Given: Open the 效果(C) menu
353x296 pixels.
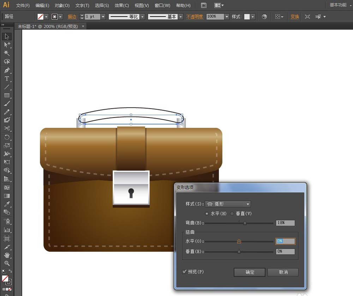Looking at the screenshot, I should (x=121, y=5).
